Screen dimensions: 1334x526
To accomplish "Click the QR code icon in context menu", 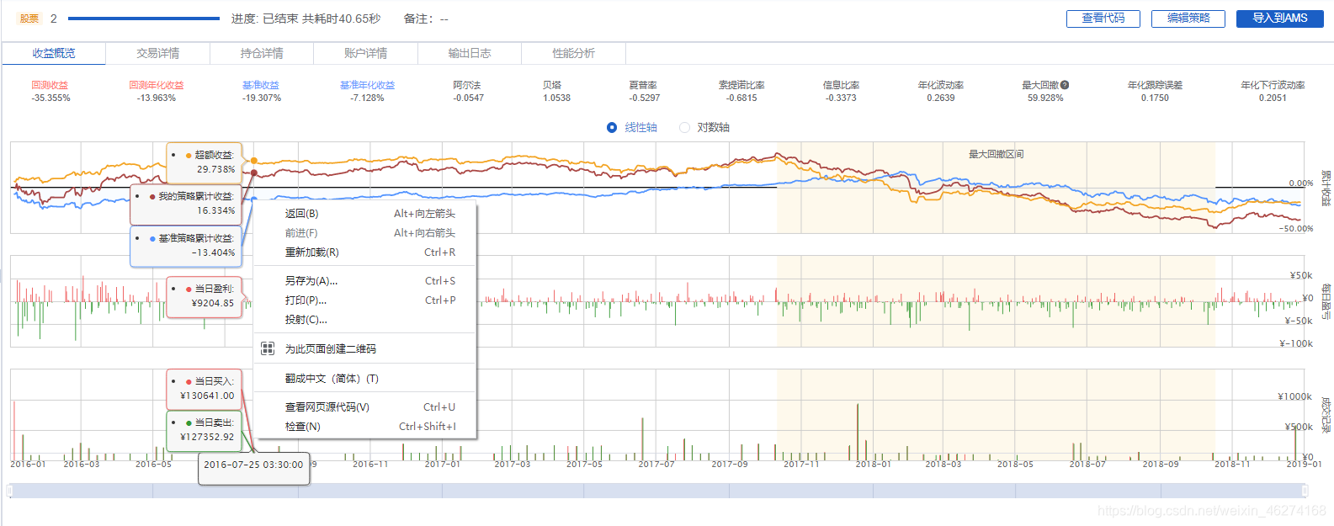I will [268, 348].
